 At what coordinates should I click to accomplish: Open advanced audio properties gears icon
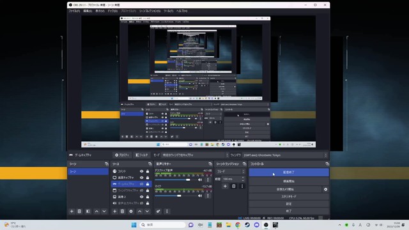pos(158,211)
